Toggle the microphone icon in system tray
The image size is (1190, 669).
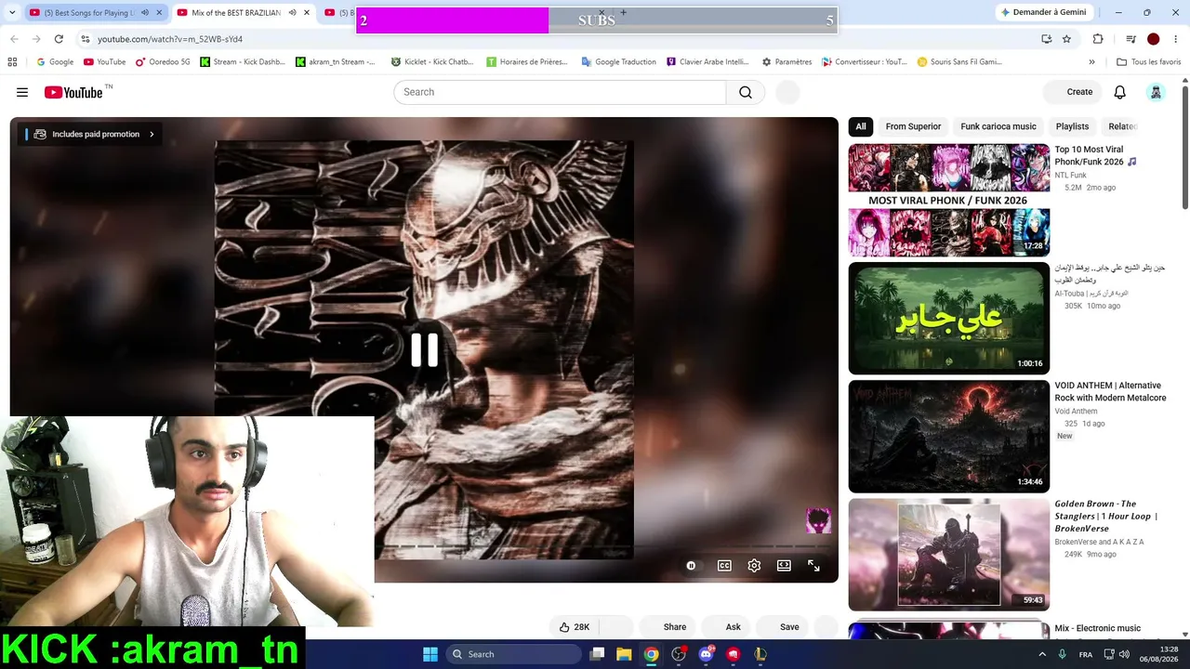coord(1062,654)
